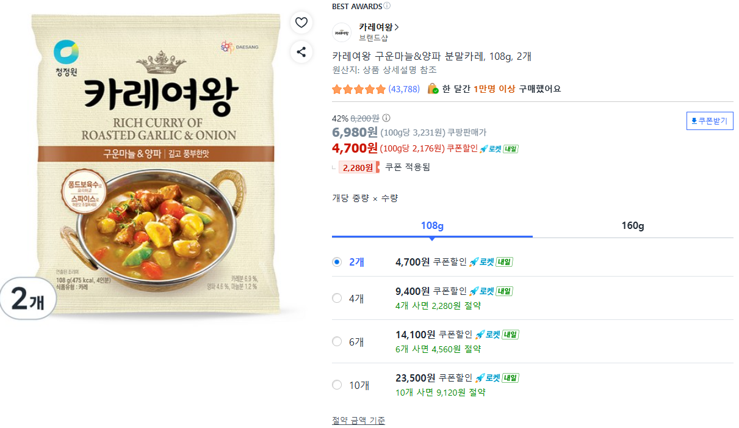
Task: Click the info icon beside 8,200원
Action: [386, 118]
